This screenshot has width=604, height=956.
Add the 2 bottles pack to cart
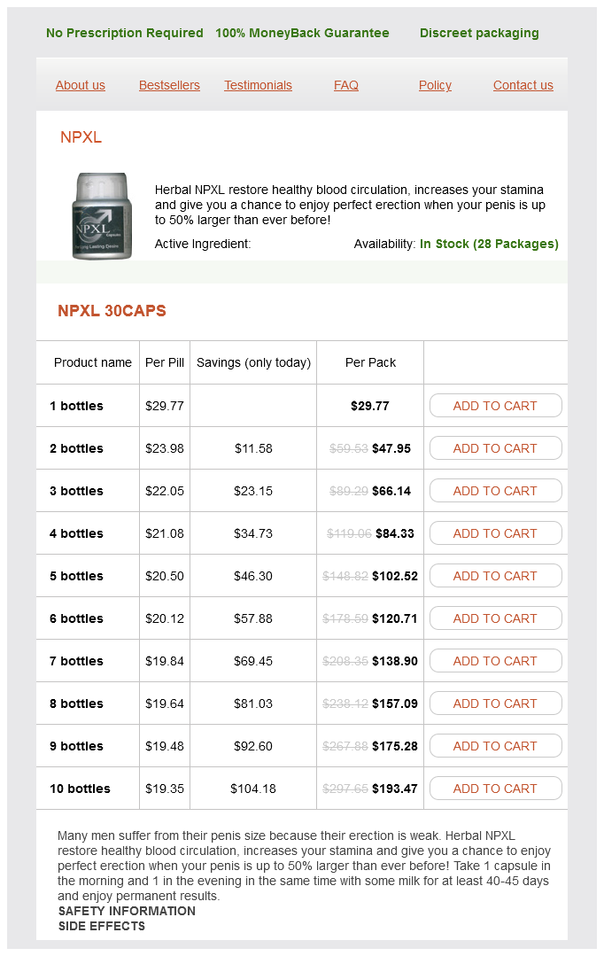click(495, 448)
